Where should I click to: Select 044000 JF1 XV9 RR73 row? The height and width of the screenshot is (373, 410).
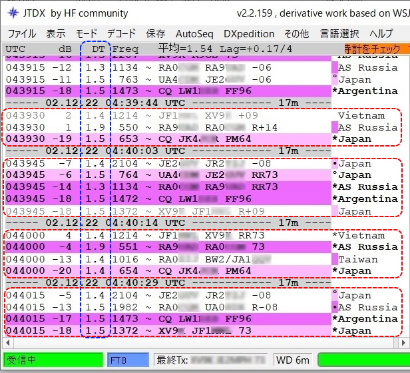point(168,235)
